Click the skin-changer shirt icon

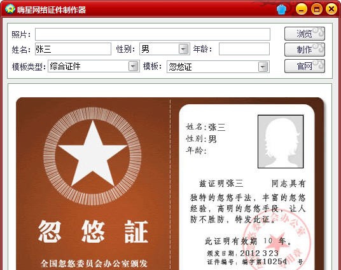[x=281, y=10]
